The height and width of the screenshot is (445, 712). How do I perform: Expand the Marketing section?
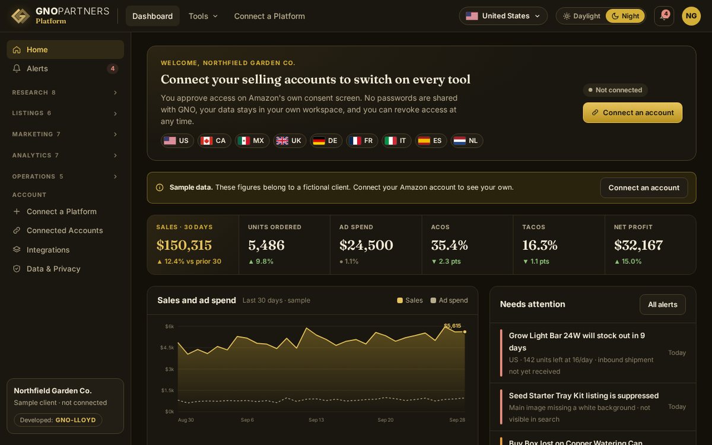click(65, 134)
